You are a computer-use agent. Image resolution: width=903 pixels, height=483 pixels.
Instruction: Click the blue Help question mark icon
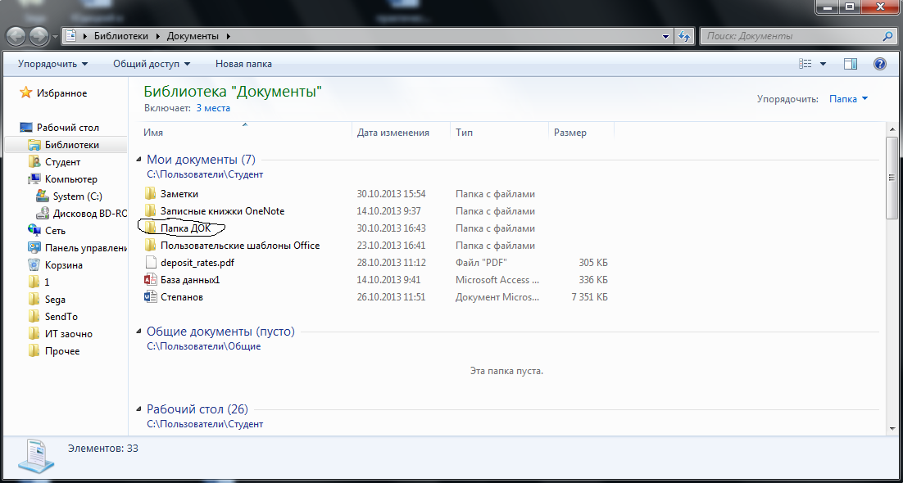[880, 64]
